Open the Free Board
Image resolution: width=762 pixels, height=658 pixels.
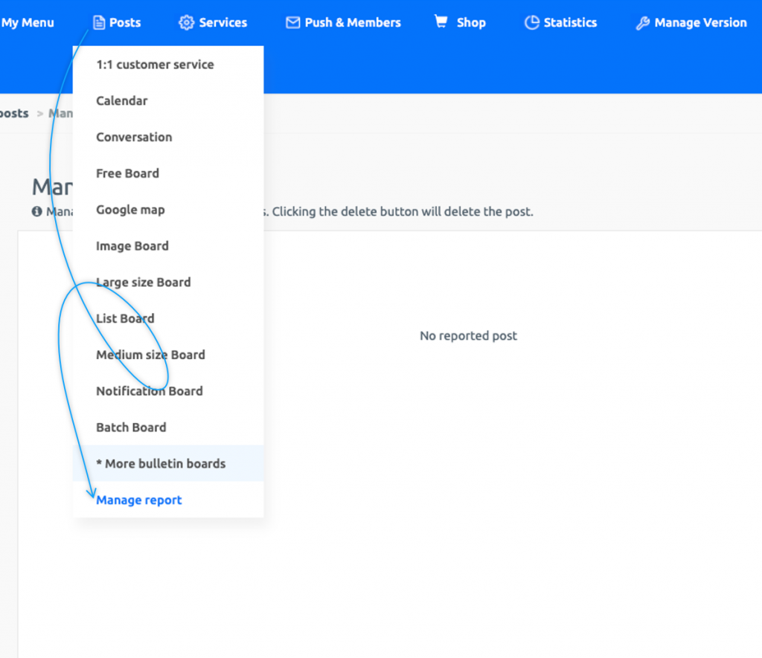pos(127,172)
